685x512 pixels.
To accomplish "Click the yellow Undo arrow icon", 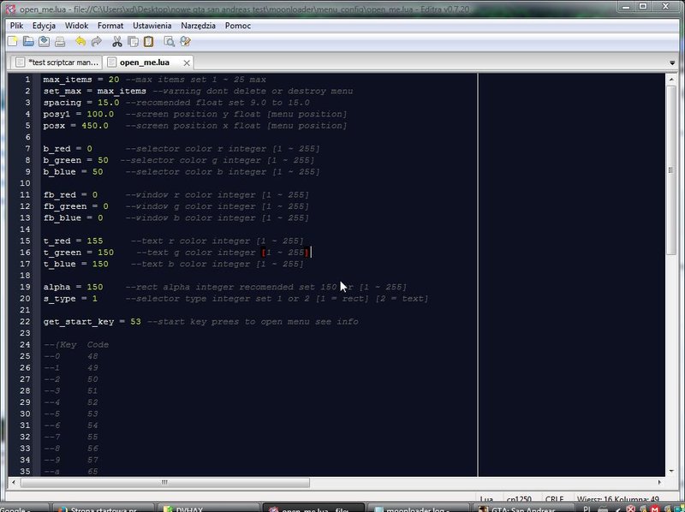I will (80, 41).
